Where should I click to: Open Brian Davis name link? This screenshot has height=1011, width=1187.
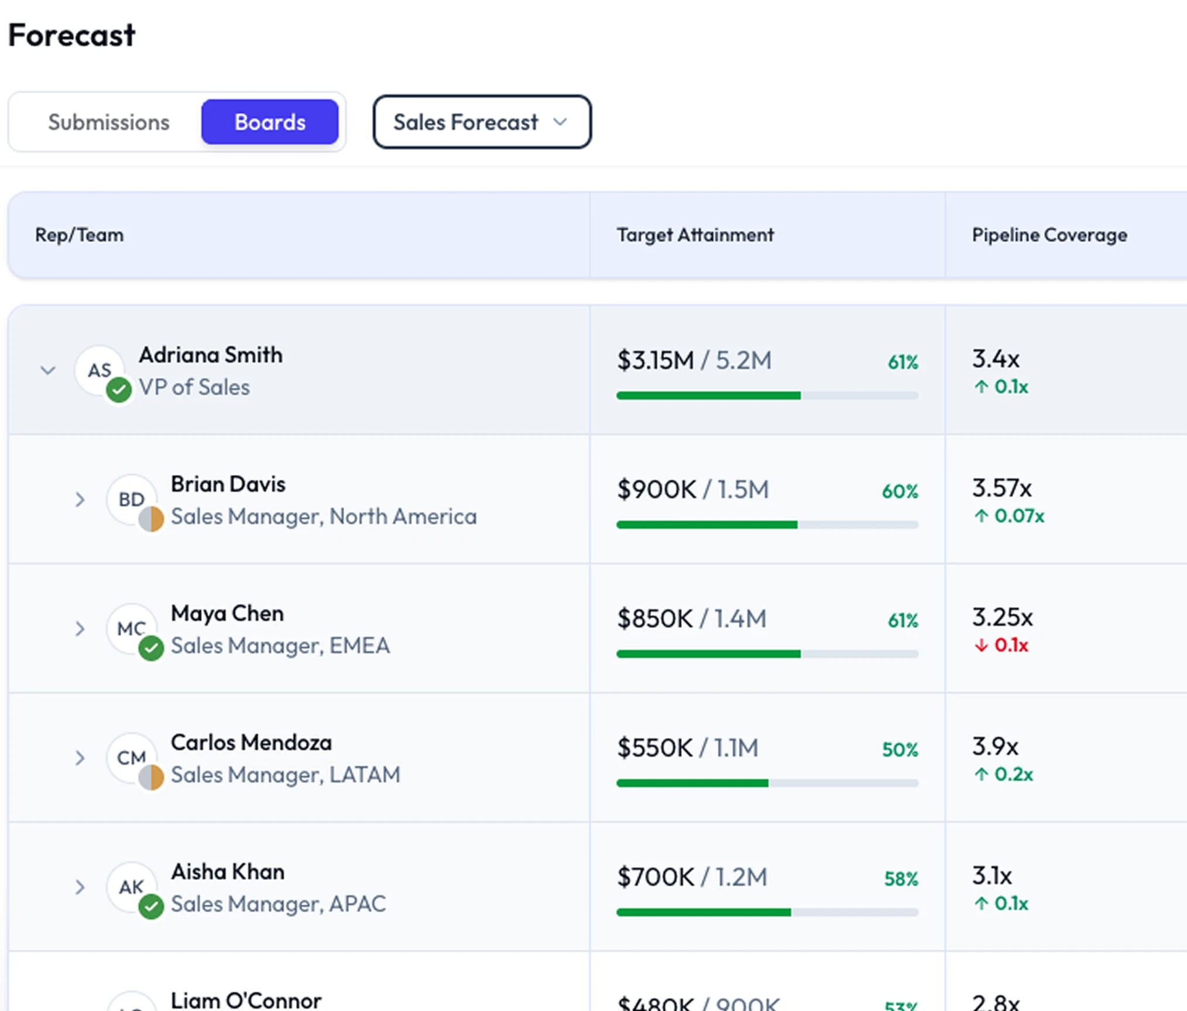click(228, 484)
